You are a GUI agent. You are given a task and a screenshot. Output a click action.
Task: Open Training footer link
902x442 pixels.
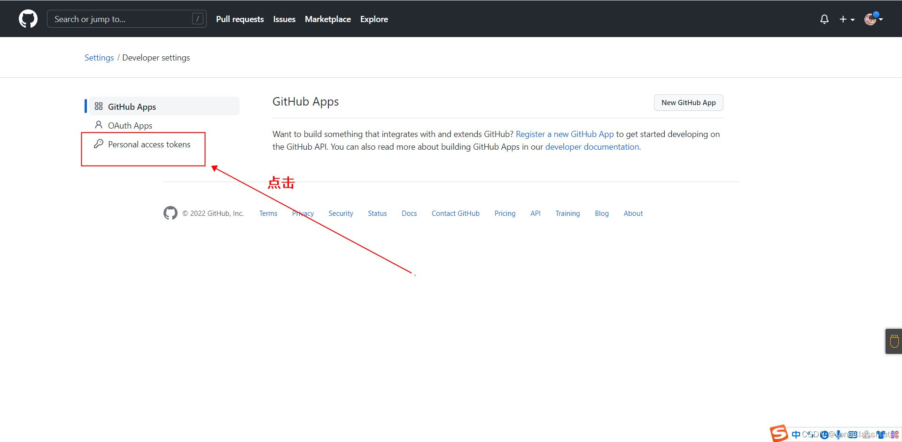click(568, 213)
